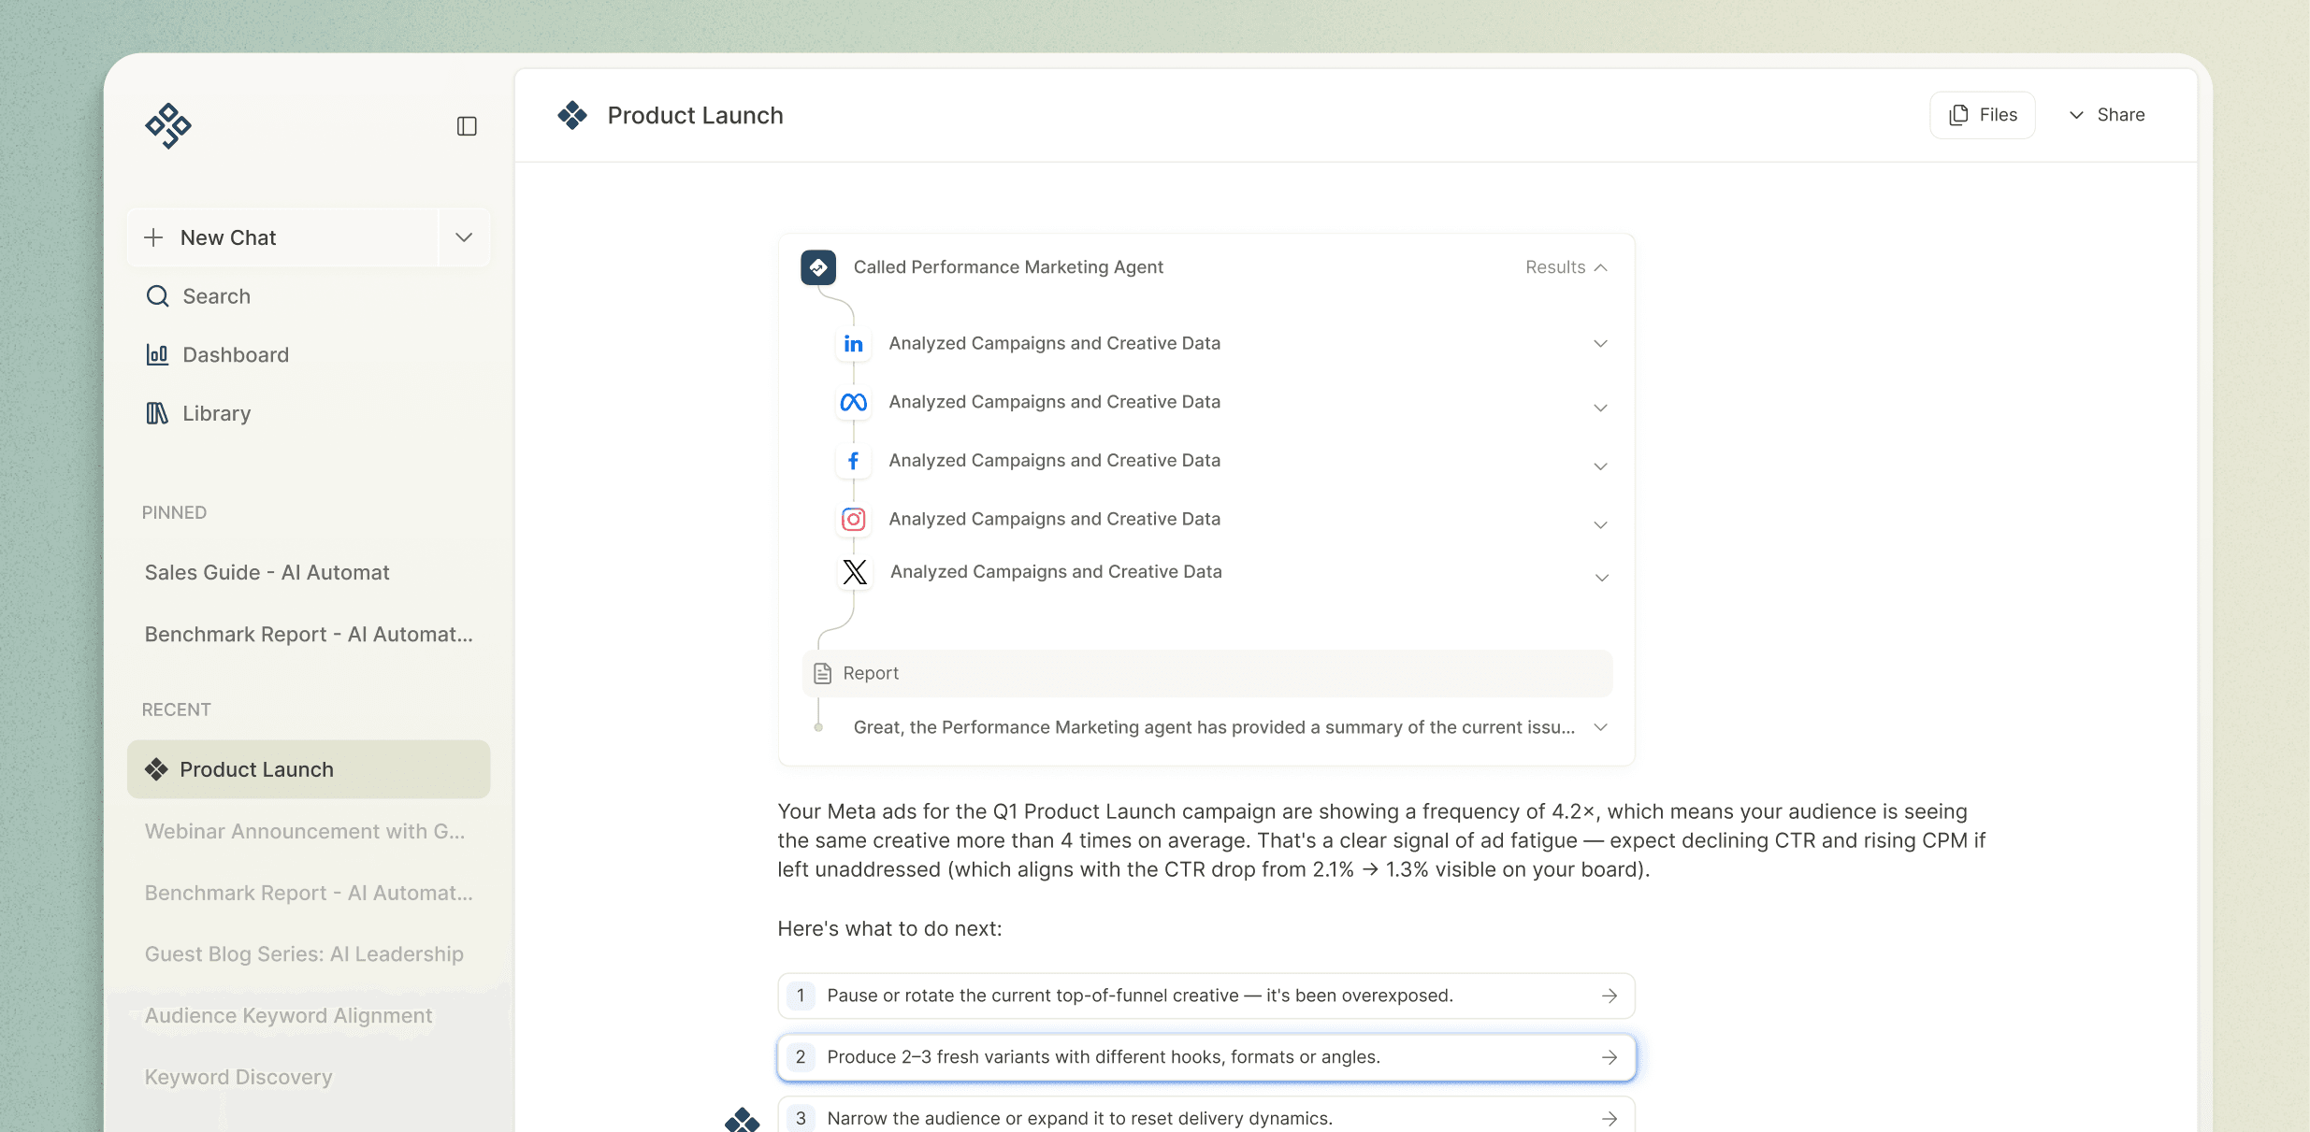Expand the LinkedIn analyzed campaigns row
Image resolution: width=2310 pixels, height=1132 pixels.
[1600, 344]
